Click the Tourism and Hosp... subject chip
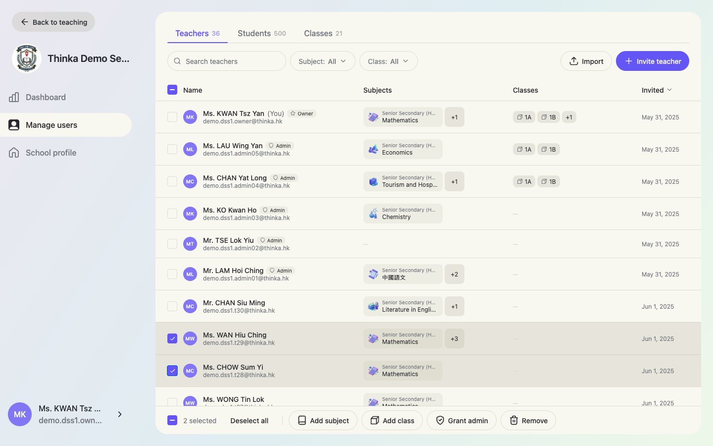Screen dimensions: 713x446 [x=403, y=181]
